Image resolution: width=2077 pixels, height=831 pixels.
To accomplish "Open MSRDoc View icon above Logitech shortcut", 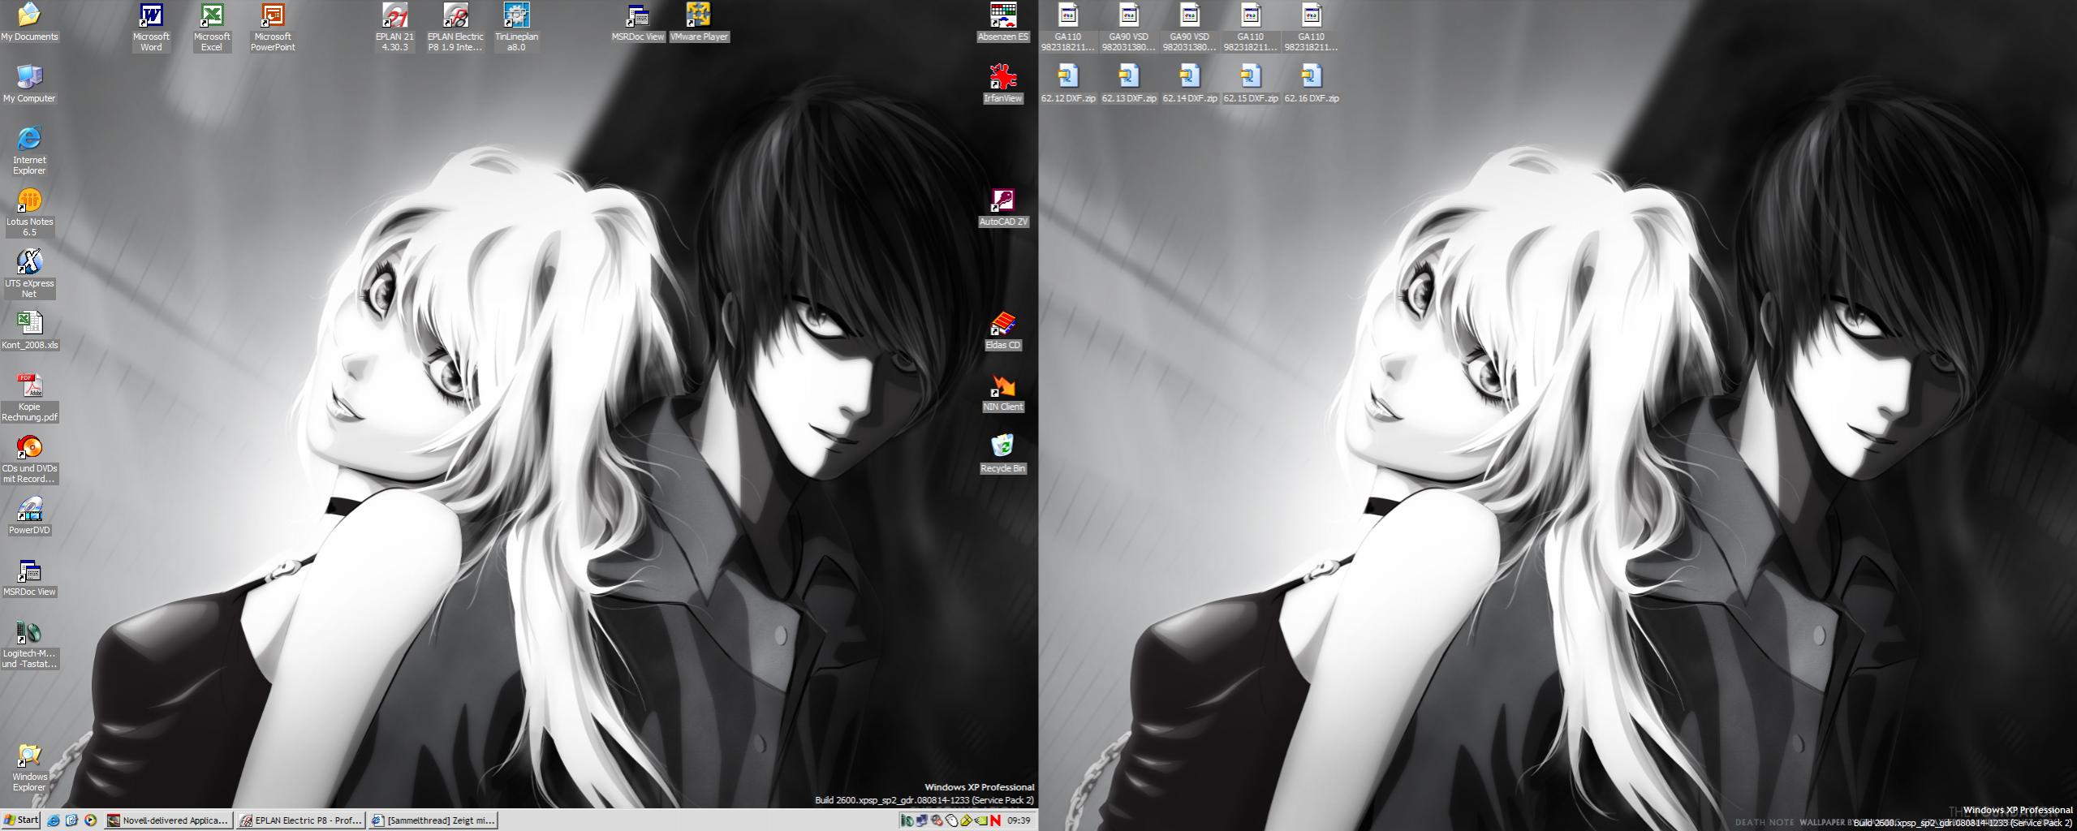I will click(x=29, y=577).
